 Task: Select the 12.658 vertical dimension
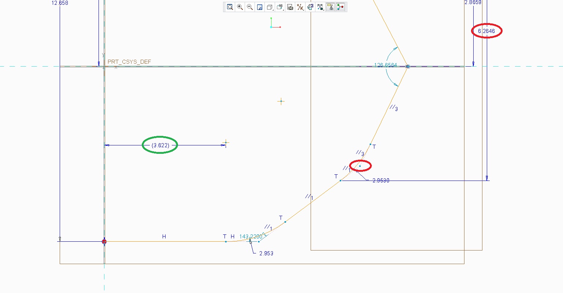60,3
